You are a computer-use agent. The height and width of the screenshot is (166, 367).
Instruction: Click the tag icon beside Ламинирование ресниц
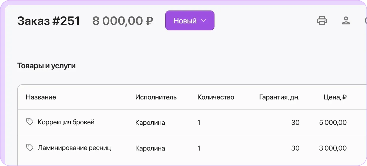click(30, 147)
